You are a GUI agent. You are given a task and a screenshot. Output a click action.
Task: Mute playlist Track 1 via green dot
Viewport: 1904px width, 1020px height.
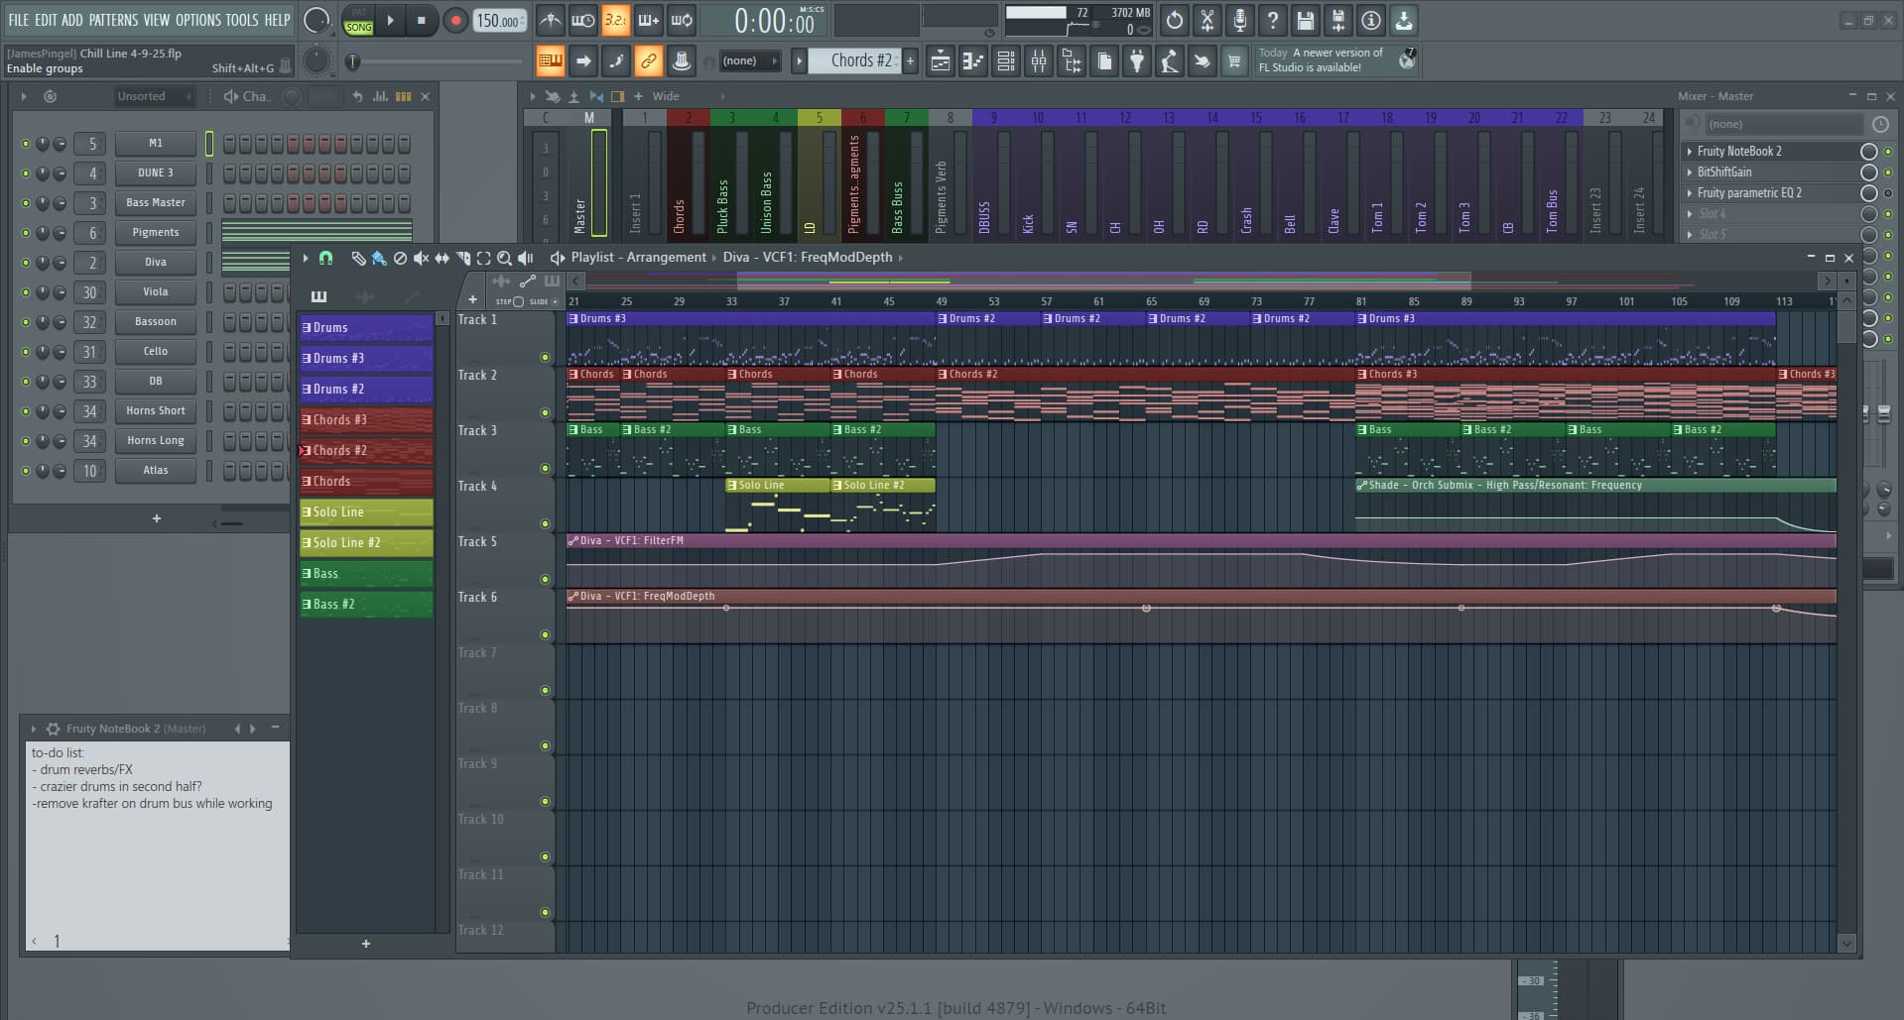[x=545, y=357]
